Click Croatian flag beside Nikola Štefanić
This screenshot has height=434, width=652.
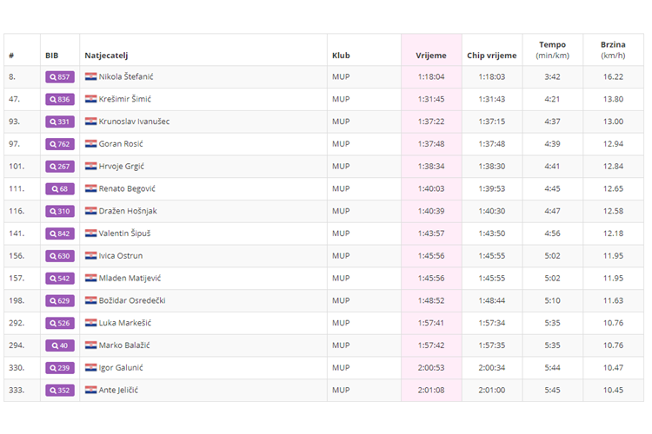90,77
